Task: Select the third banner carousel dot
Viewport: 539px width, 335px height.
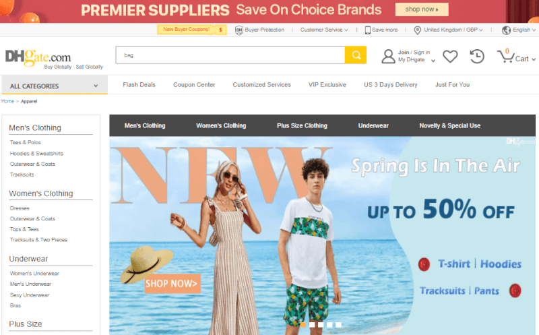Action: pyautogui.click(x=321, y=324)
